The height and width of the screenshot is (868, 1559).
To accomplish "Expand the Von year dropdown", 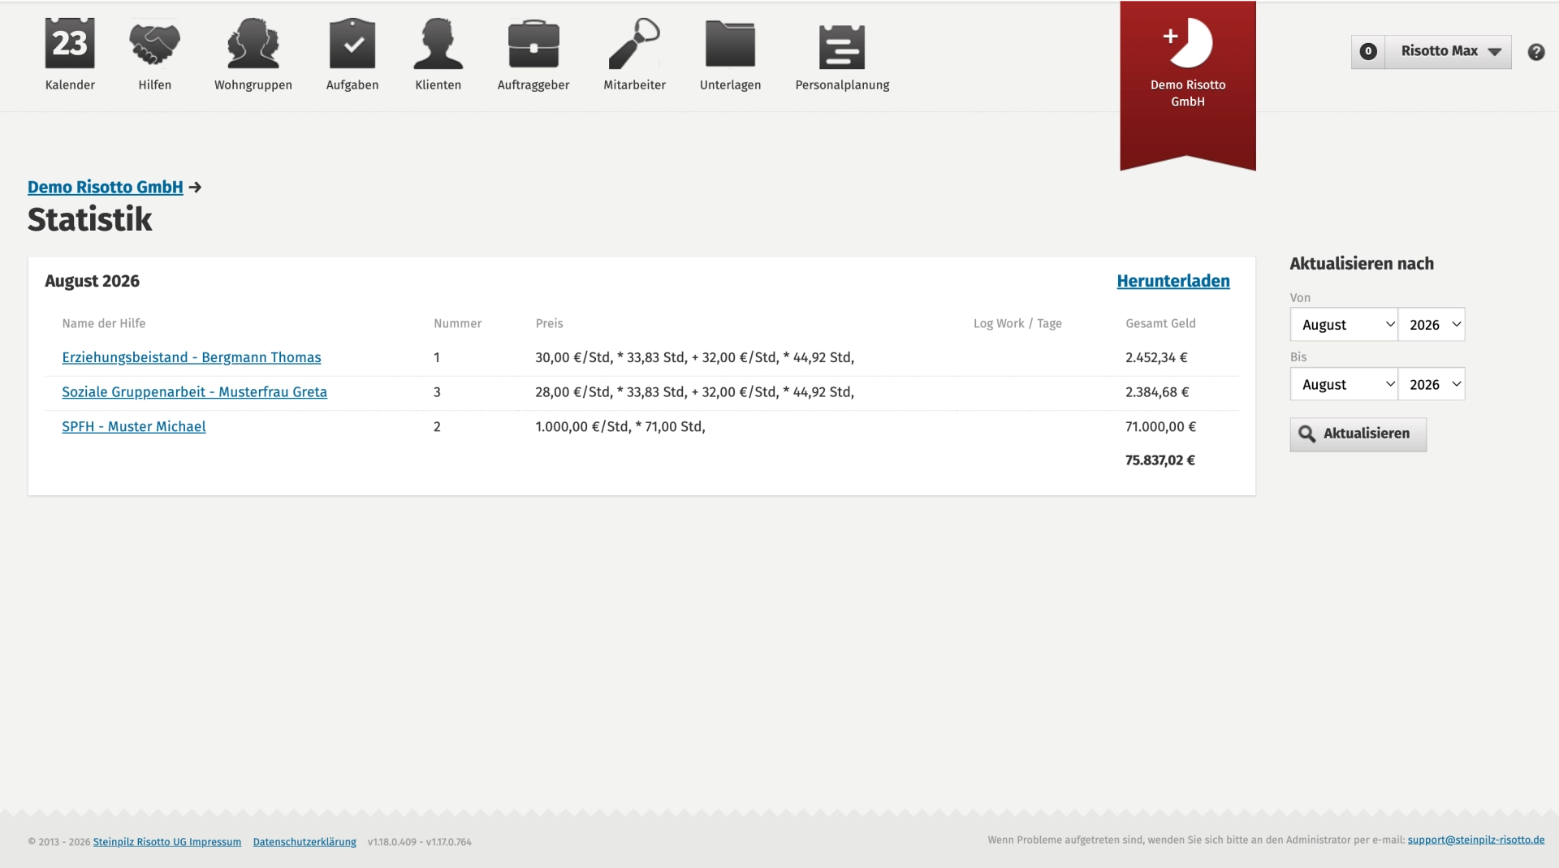I will click(1432, 324).
